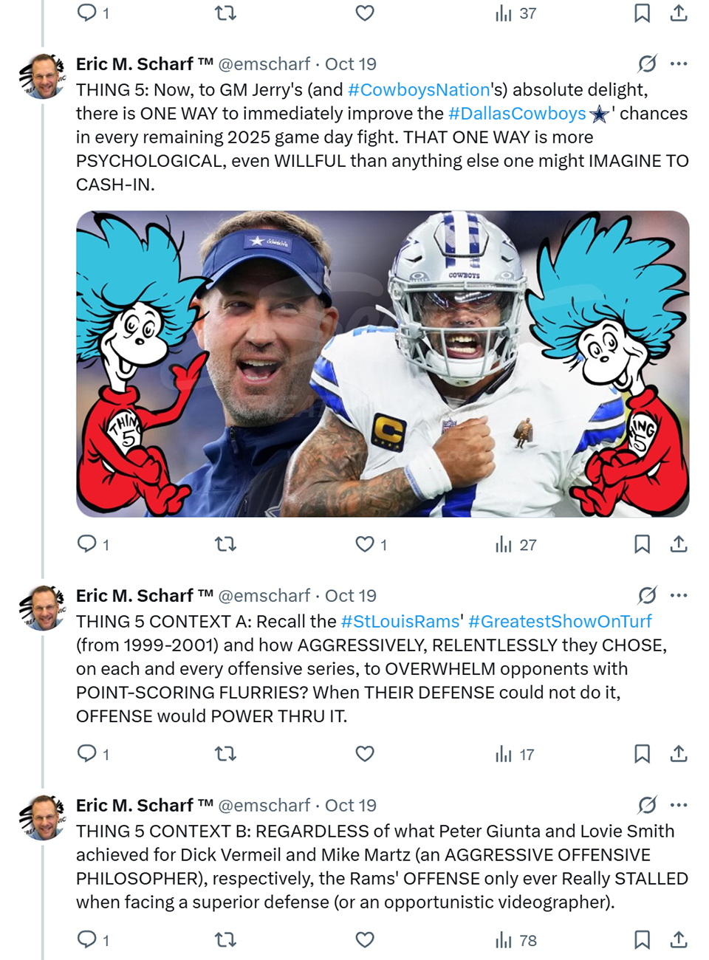The width and height of the screenshot is (709, 960).
Task: Open Grok icon on THING 5 tweet
Action: [x=647, y=64]
